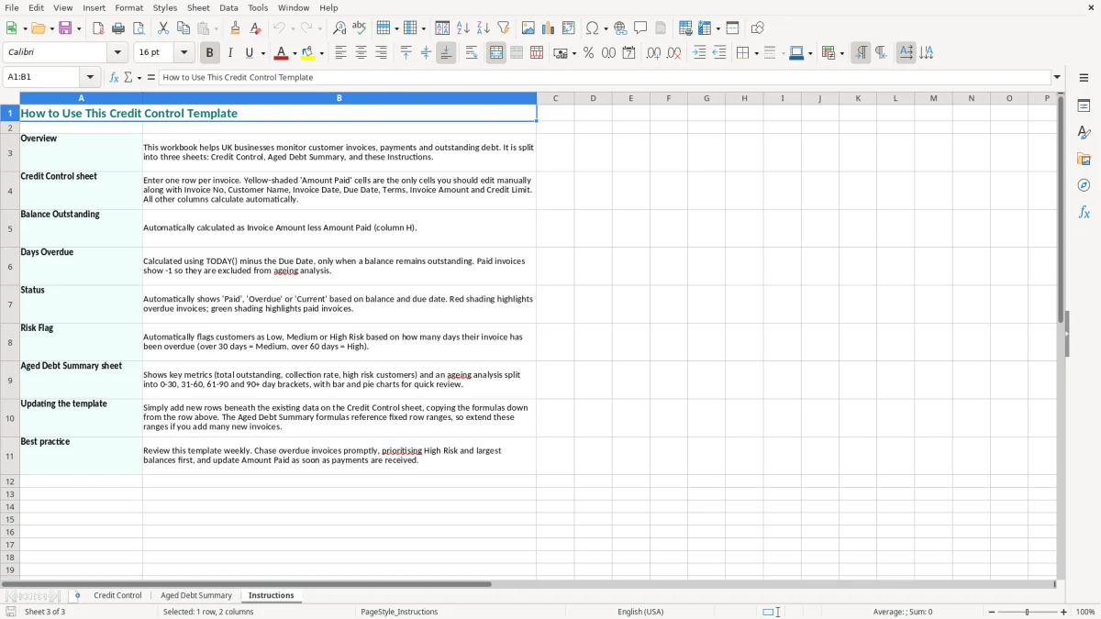Click PageStyle_Instructions in the status bar
Viewport: 1101px width, 619px height.
(x=399, y=612)
